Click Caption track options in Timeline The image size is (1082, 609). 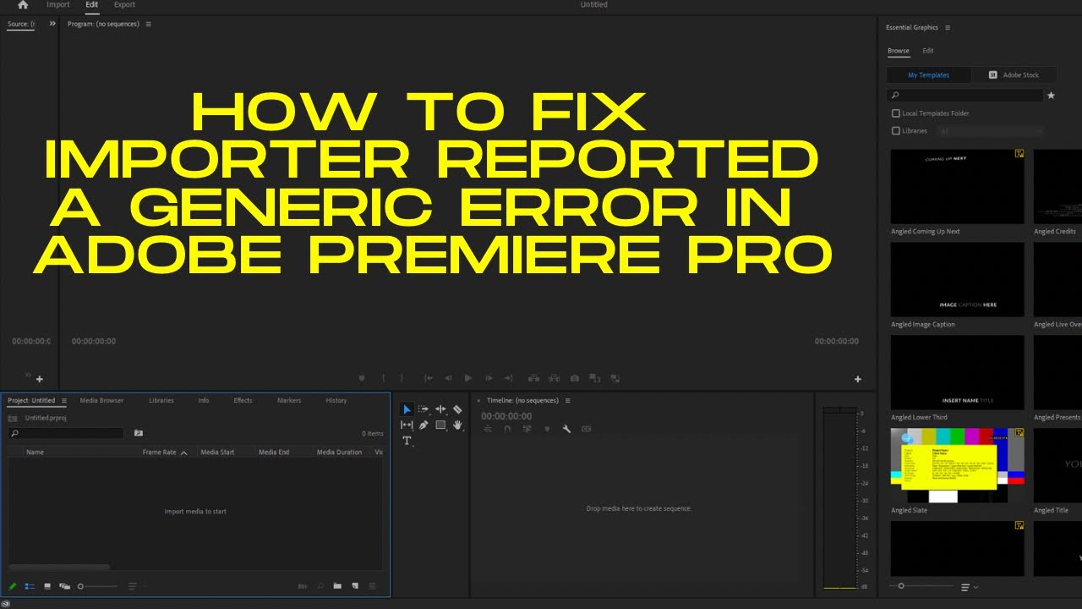tap(586, 429)
